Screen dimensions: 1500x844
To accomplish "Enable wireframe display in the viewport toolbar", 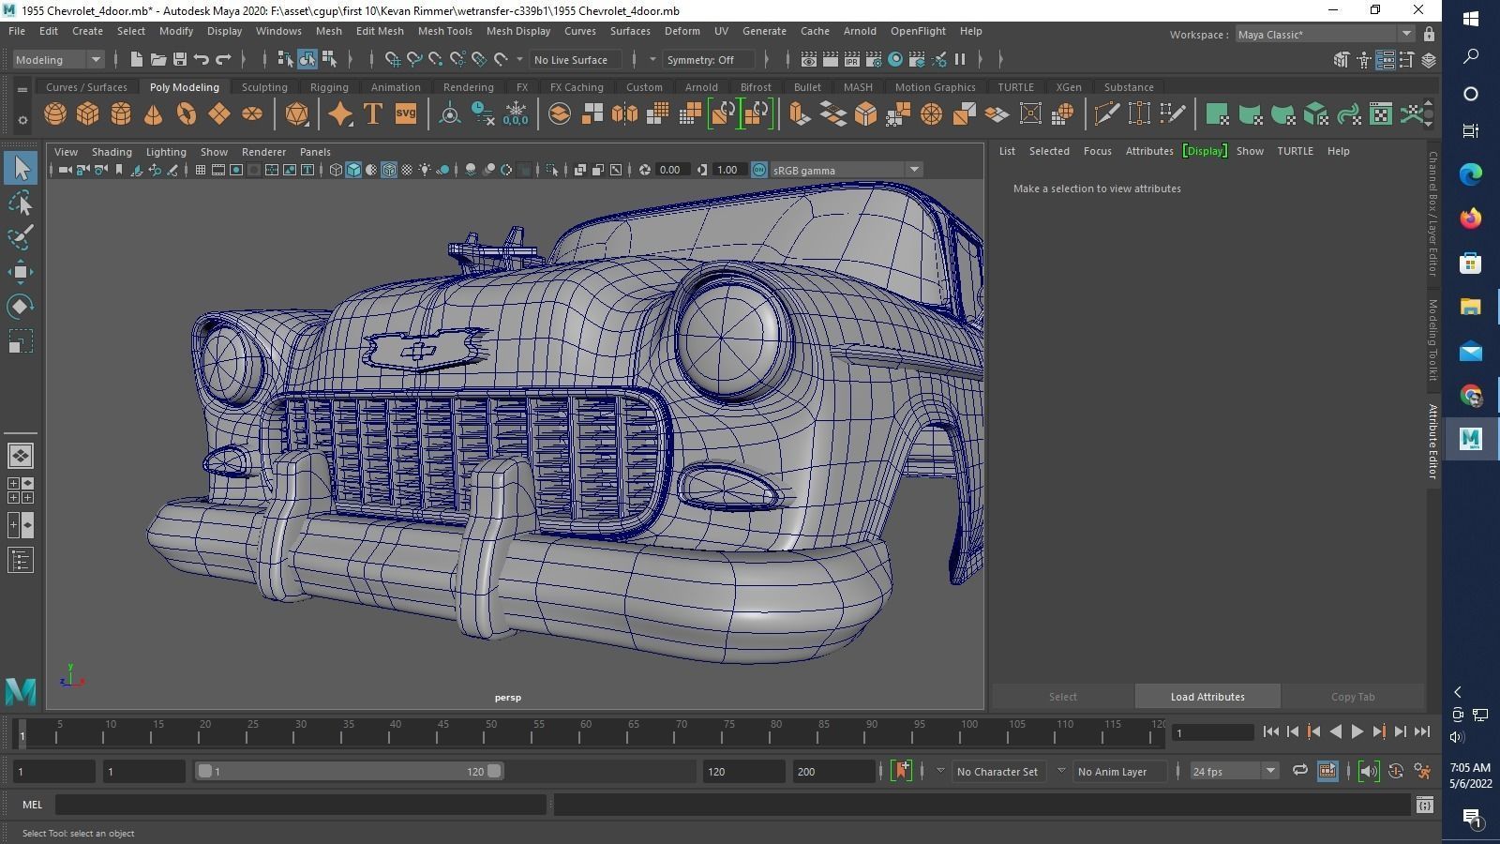I will tap(336, 170).
